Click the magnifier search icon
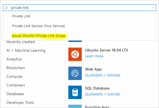Image resolution: width=159 pixels, height=108 pixels. point(6,8)
